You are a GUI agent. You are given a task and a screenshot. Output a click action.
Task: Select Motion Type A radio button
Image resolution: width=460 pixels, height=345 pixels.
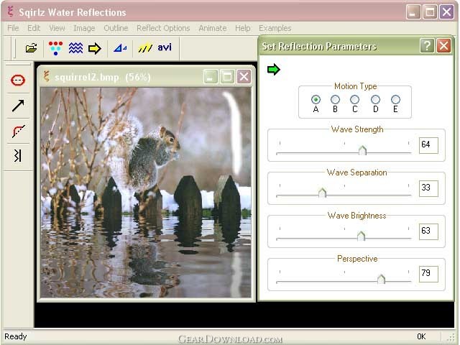(316, 100)
